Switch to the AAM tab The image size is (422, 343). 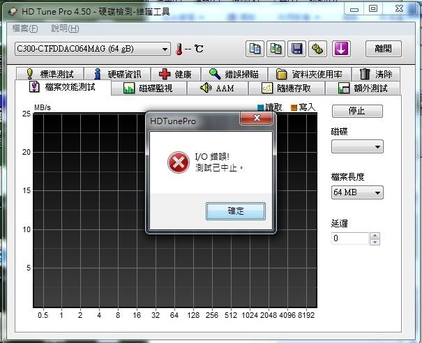218,89
